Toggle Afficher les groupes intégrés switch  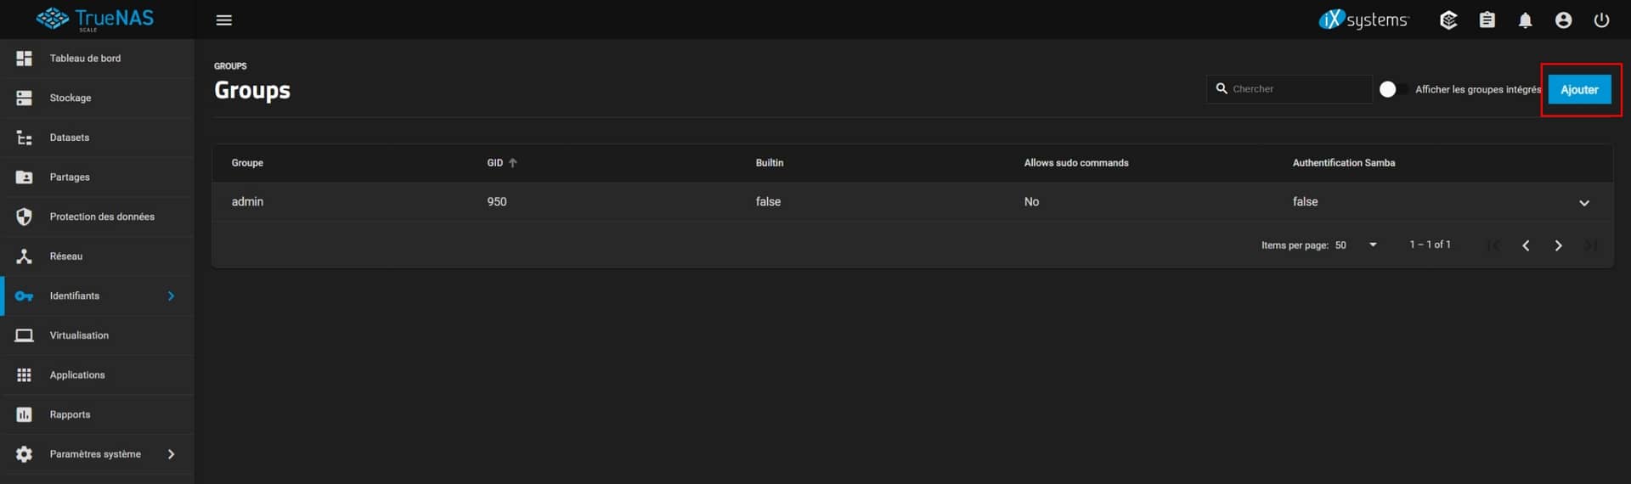pos(1392,89)
